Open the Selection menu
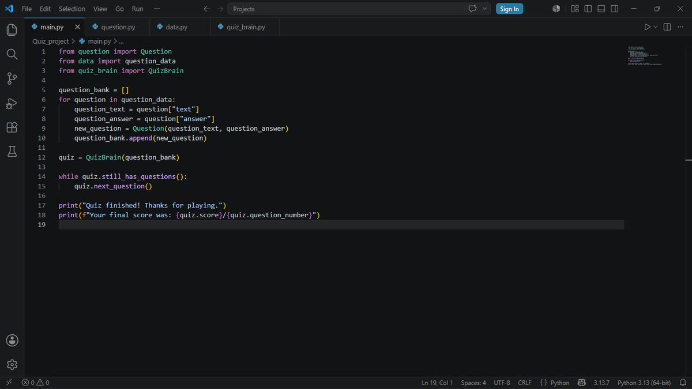Screen dimensions: 692x389 click(72, 9)
